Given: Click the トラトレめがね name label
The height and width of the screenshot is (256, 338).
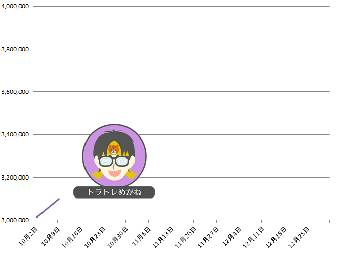Looking at the screenshot, I should coord(114,192).
